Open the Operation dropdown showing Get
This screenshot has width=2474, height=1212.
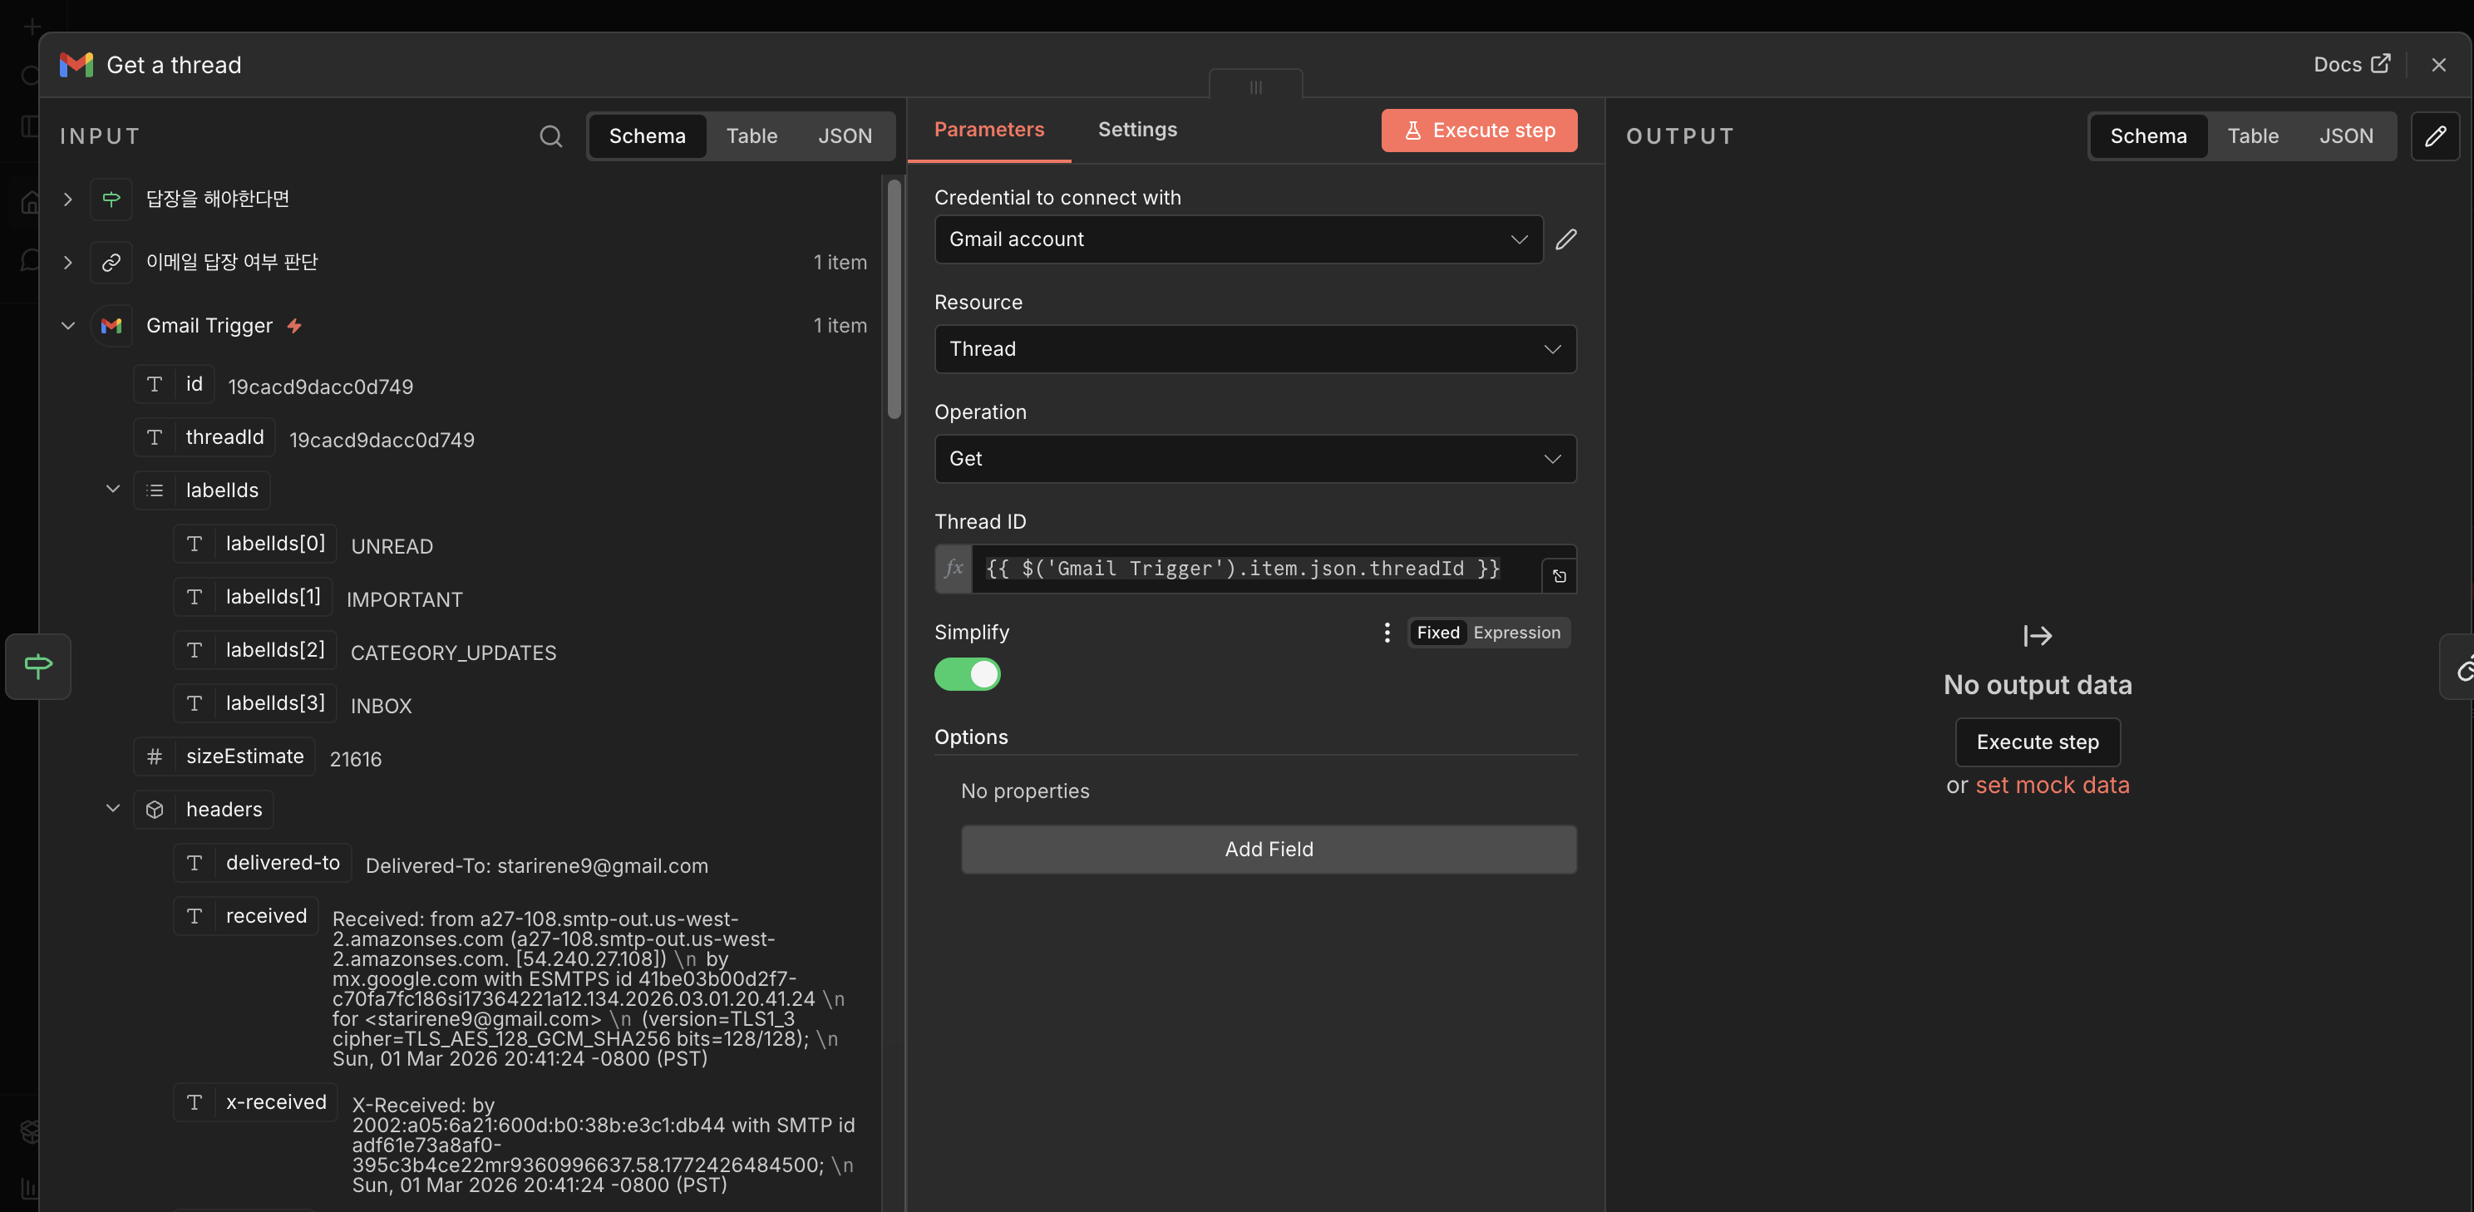[x=1254, y=458]
